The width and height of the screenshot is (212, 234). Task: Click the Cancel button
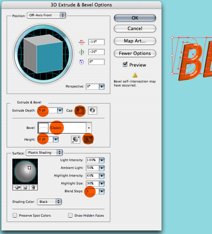click(x=135, y=29)
